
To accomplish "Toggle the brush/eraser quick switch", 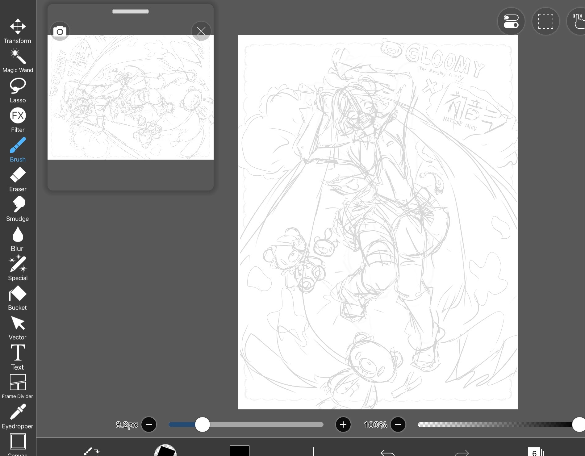I will pyautogui.click(x=91, y=451).
